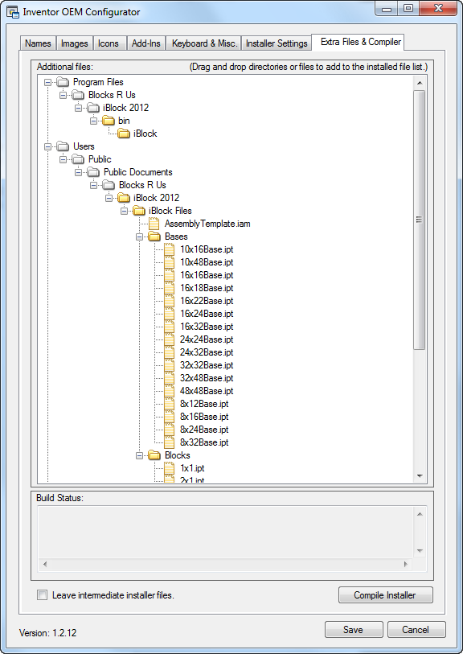Click the file tree scroll-down arrow

(x=420, y=476)
